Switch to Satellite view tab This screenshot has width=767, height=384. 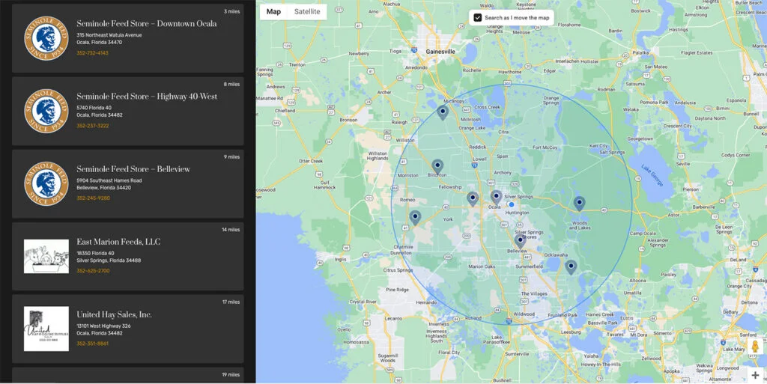click(x=307, y=12)
